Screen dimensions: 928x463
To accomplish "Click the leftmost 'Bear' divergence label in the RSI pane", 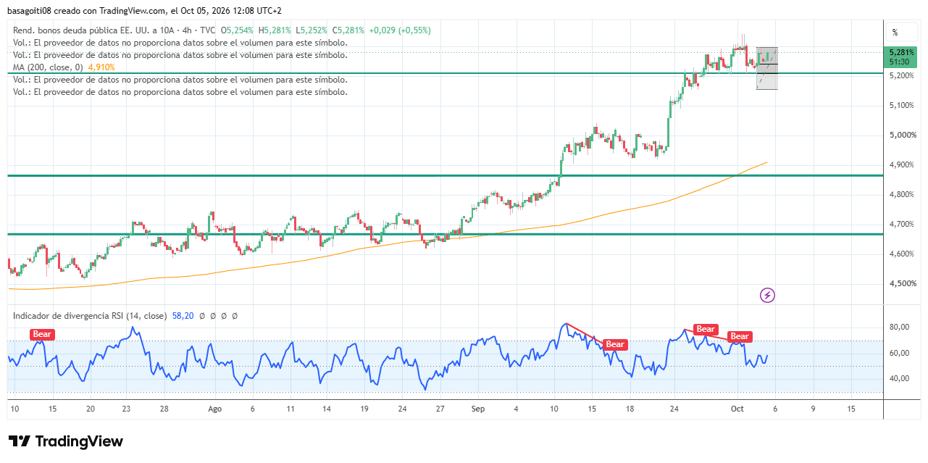I will tap(42, 334).
